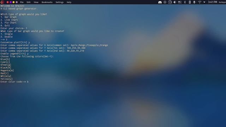The width and height of the screenshot is (226, 127).
Task: Open the File menu
Action: 22,2
